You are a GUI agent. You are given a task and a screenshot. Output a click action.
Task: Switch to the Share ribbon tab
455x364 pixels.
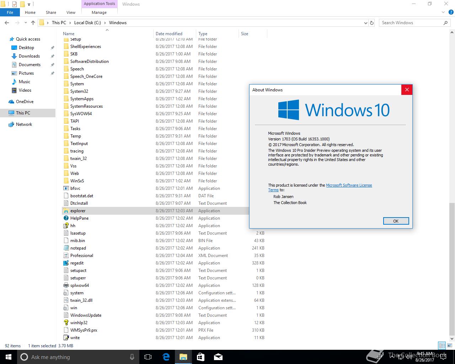coord(51,12)
